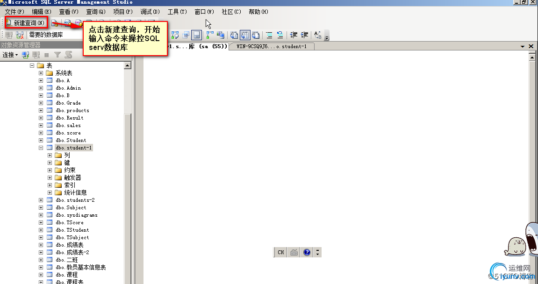
Task: Open the Query Options icon
Action: coord(186,35)
